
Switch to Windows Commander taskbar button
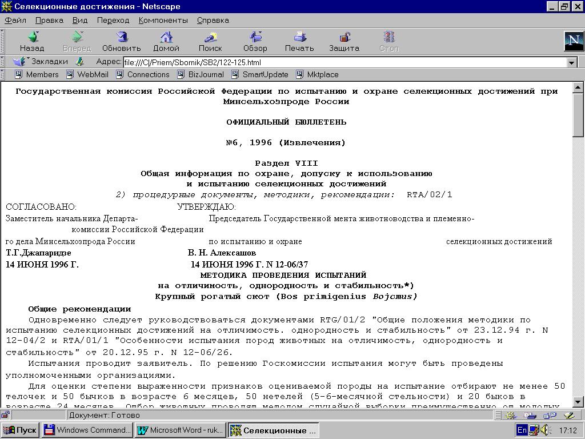pyautogui.click(x=87, y=430)
